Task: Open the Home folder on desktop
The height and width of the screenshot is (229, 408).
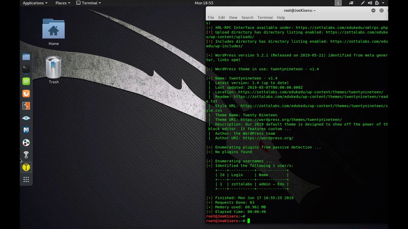Action: (x=54, y=32)
